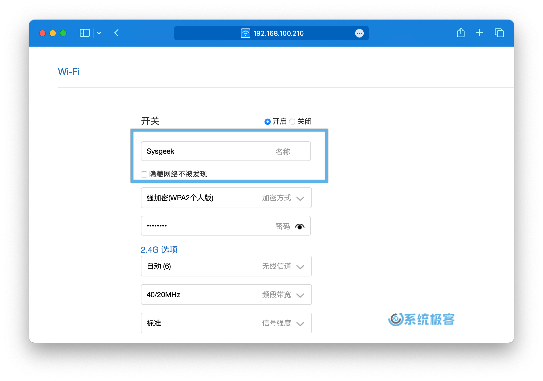Click the 密码 password field
Image resolution: width=543 pixels, height=381 pixels.
(226, 226)
